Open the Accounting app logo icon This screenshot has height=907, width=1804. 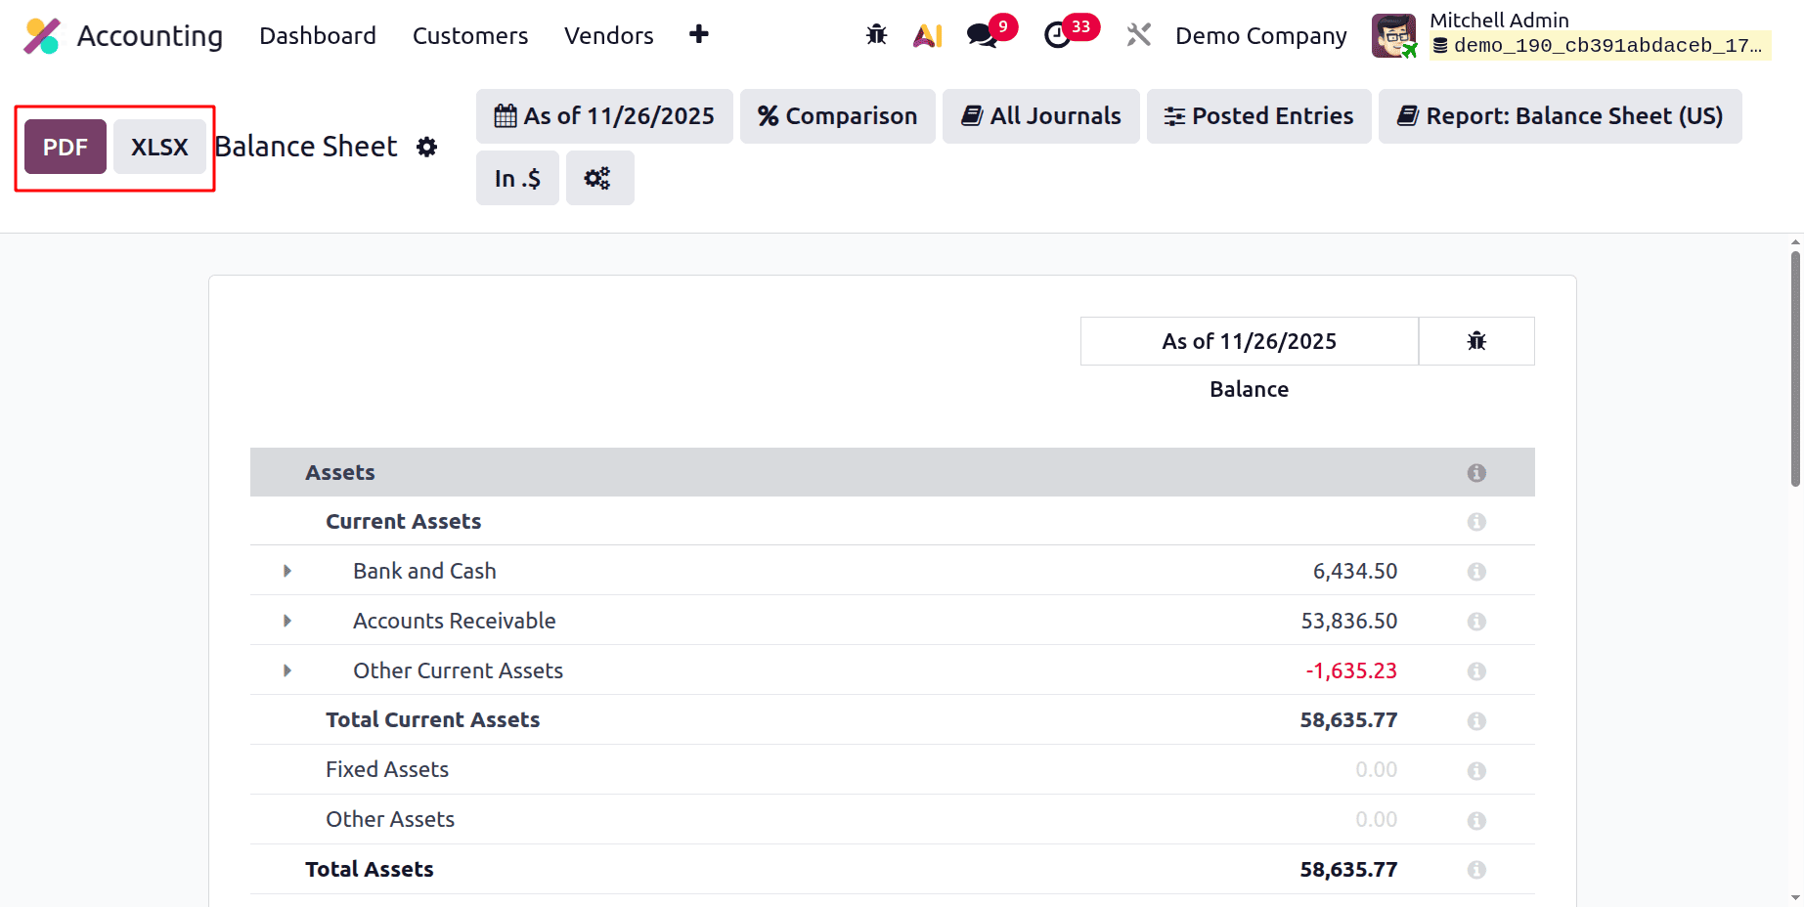coord(42,36)
